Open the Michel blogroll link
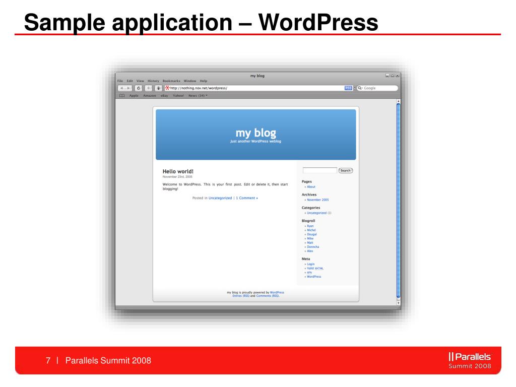 tap(311, 230)
